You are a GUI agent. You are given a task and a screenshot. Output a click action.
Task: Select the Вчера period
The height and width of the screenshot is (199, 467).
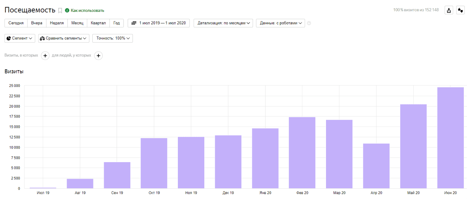37,23
